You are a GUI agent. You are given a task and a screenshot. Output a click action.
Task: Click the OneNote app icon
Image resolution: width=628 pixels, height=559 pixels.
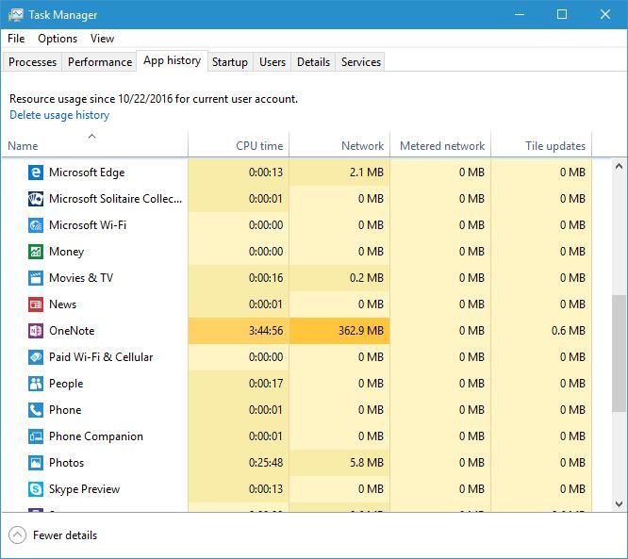(x=36, y=331)
